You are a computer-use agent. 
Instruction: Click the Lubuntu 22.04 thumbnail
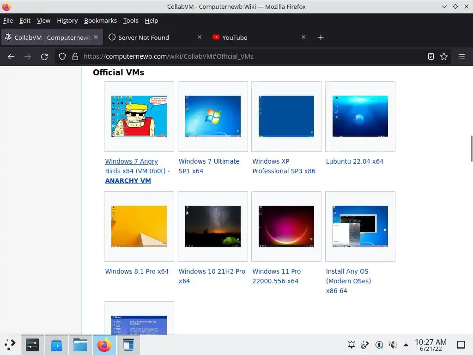[360, 116]
